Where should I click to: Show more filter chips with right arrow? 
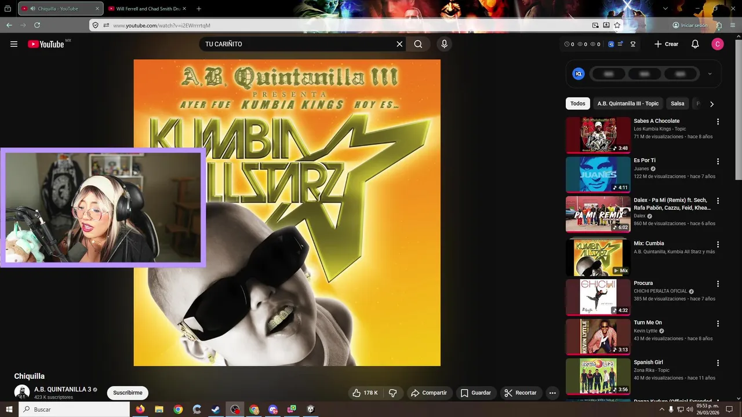pos(712,104)
